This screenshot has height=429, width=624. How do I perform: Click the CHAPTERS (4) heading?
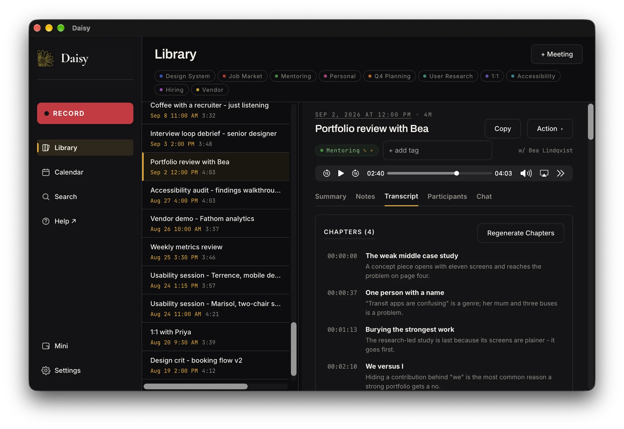coord(349,232)
